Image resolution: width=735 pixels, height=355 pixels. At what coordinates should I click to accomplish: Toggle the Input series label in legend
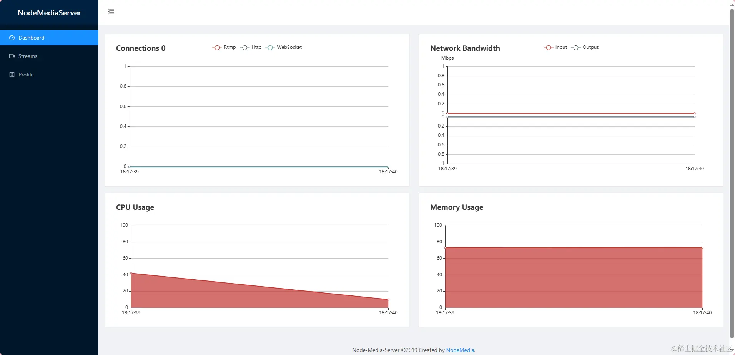coord(561,47)
